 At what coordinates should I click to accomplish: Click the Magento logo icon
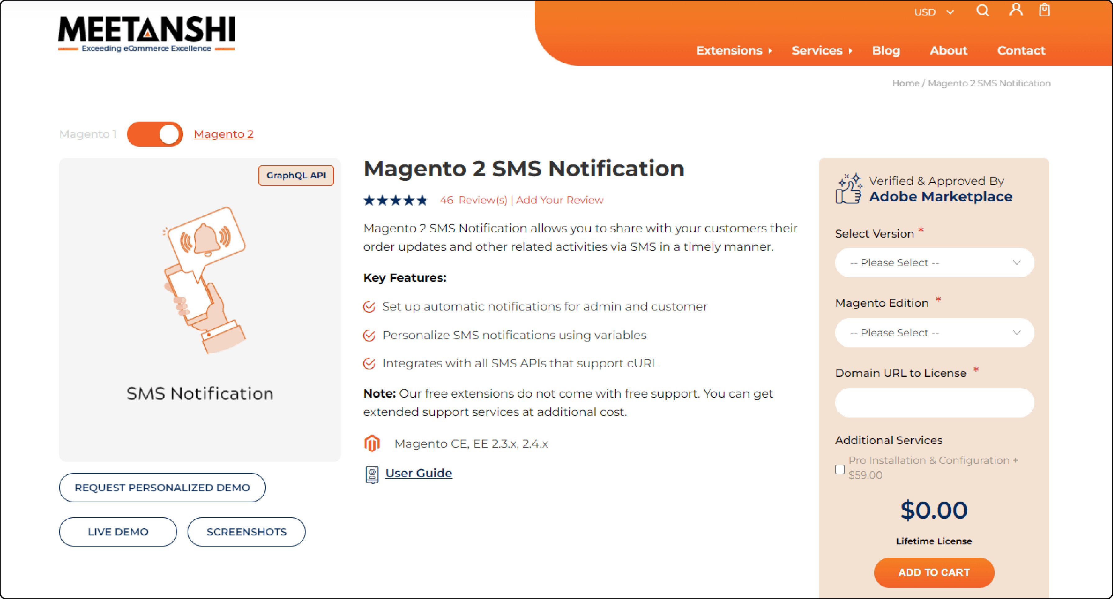(372, 443)
